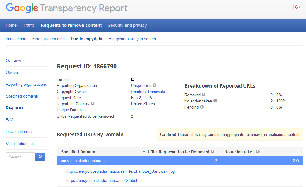
Task: Click info icon next to No action taken in Breakdown
Action: pos(215,101)
